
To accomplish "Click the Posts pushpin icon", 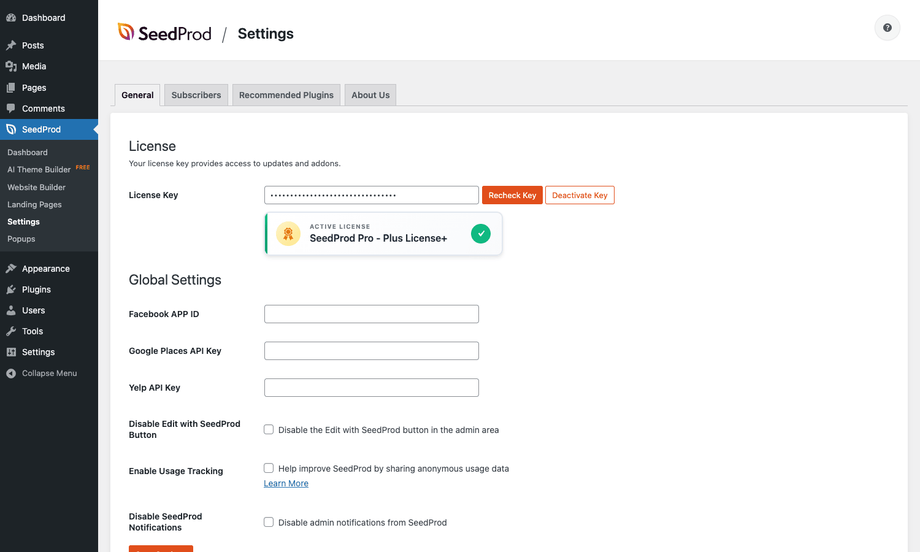I will click(x=11, y=45).
